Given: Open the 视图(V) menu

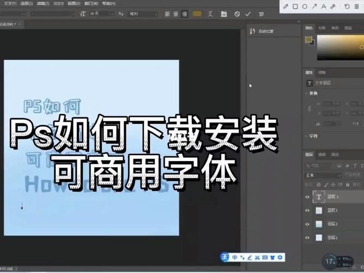Looking at the screenshot, I should 74,3.
